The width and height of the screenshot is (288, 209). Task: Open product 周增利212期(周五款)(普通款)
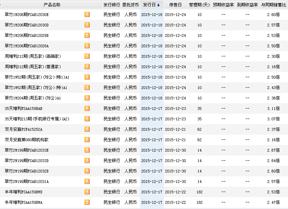33,67
